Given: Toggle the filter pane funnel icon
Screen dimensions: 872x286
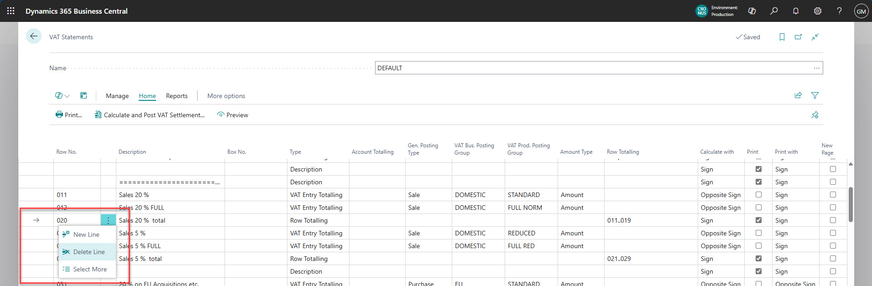Looking at the screenshot, I should coord(815,95).
